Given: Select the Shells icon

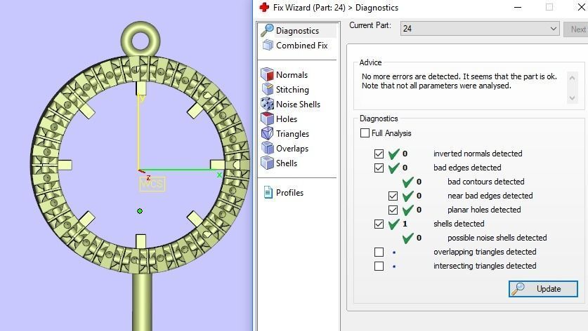Looking at the screenshot, I should pos(268,163).
